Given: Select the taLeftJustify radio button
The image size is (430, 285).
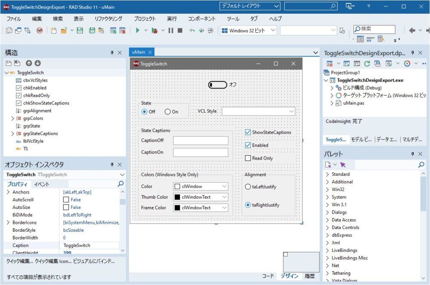Looking at the screenshot, I should point(248,187).
